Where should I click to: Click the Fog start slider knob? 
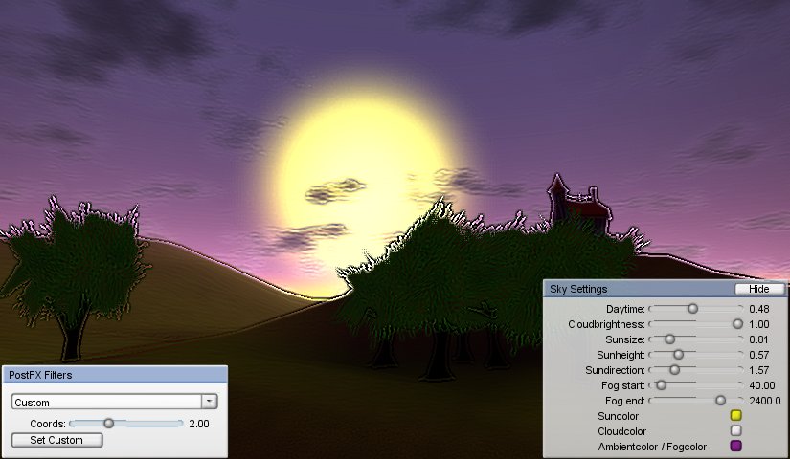pos(661,385)
